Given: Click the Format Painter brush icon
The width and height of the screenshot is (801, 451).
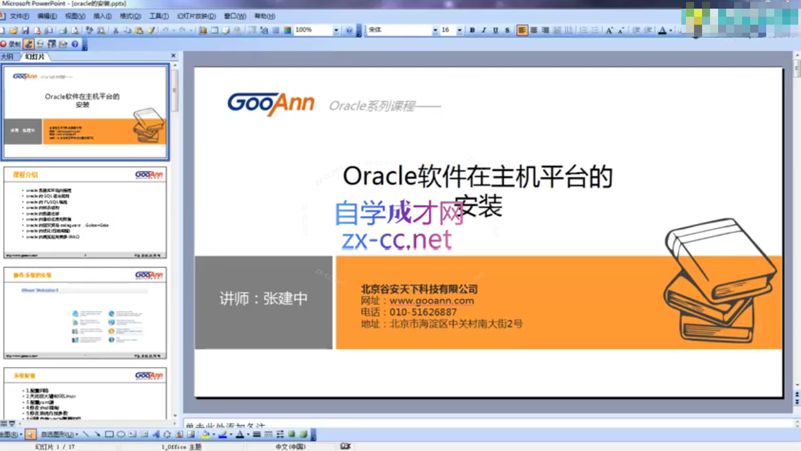Looking at the screenshot, I should click(151, 31).
